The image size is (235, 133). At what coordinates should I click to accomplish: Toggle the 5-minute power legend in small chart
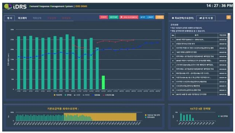223,116
